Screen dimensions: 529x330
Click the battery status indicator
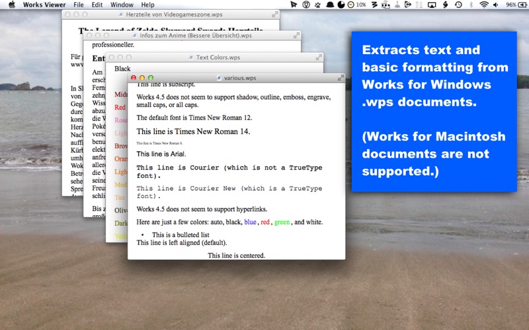click(x=516, y=5)
